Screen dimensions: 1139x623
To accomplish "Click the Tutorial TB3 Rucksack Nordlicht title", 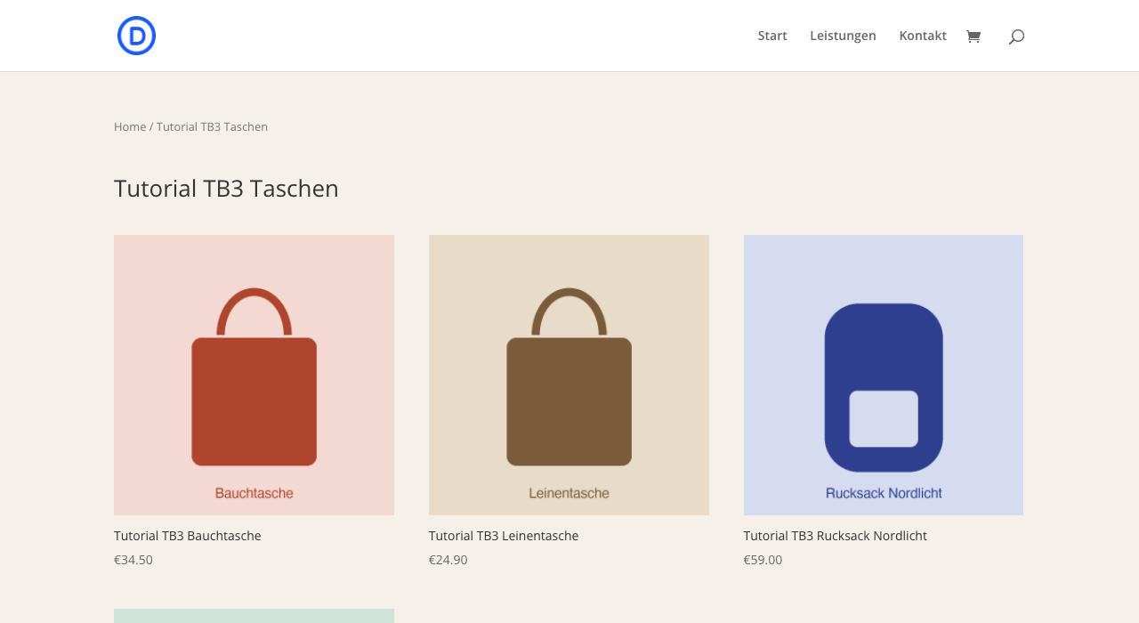I will tap(836, 536).
